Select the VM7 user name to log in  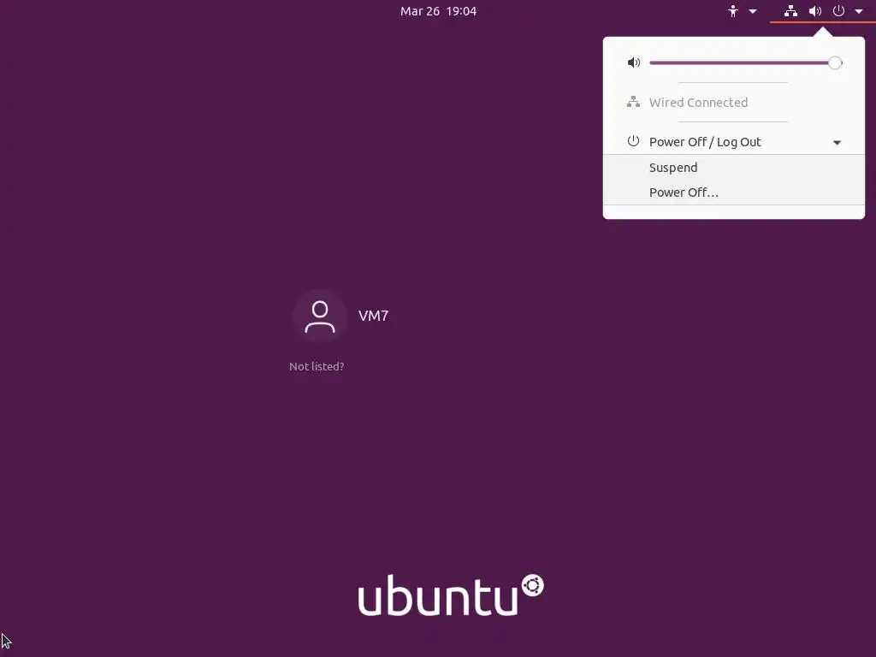373,316
